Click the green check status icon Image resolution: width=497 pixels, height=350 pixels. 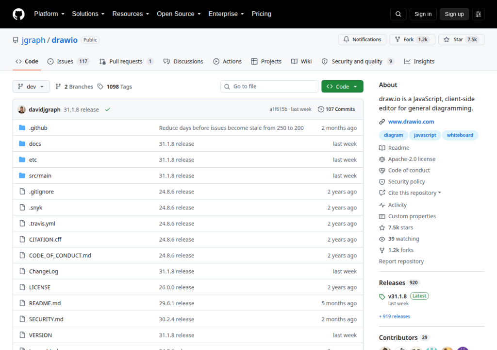[x=107, y=109]
